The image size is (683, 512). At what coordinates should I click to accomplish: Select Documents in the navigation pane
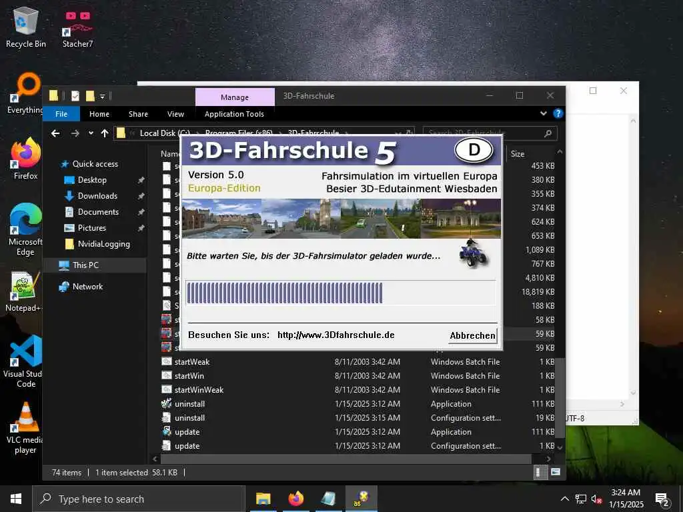point(98,212)
